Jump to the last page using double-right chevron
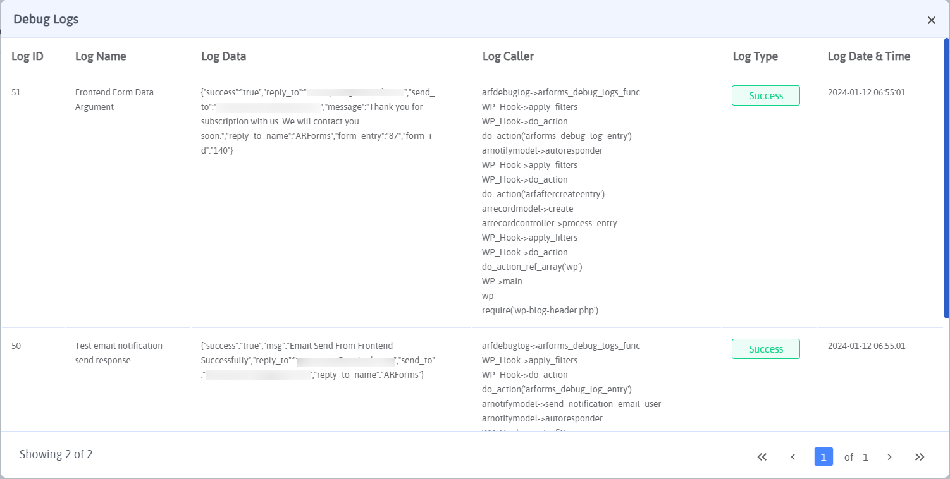The image size is (950, 479). [919, 456]
